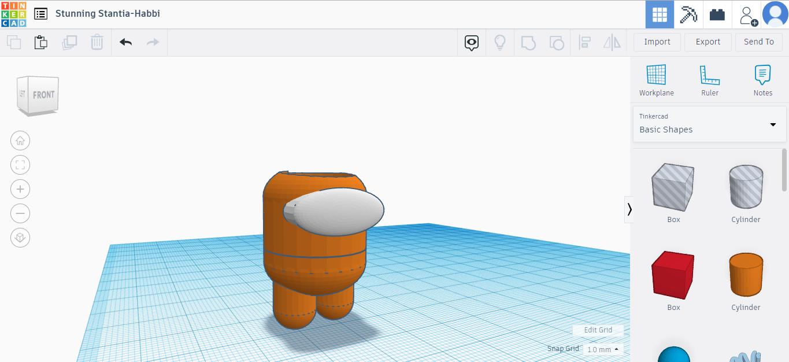Image resolution: width=789 pixels, height=362 pixels.
Task: Click the Group shapes icon
Action: (528, 43)
